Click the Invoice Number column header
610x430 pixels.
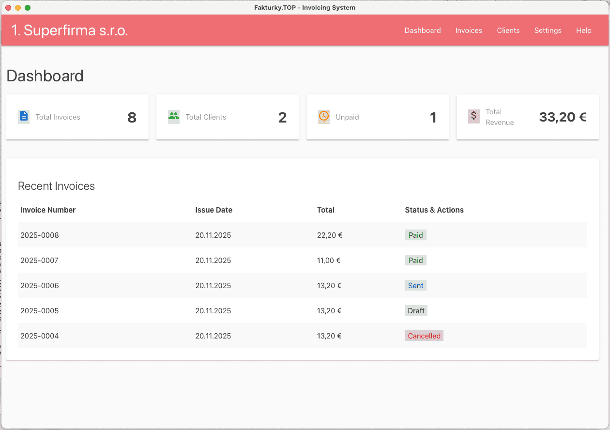[48, 210]
